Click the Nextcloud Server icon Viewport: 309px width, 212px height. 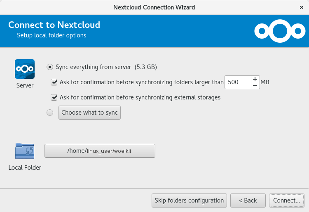click(x=25, y=69)
